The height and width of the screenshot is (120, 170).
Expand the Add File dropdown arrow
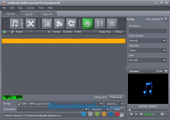click(22, 24)
